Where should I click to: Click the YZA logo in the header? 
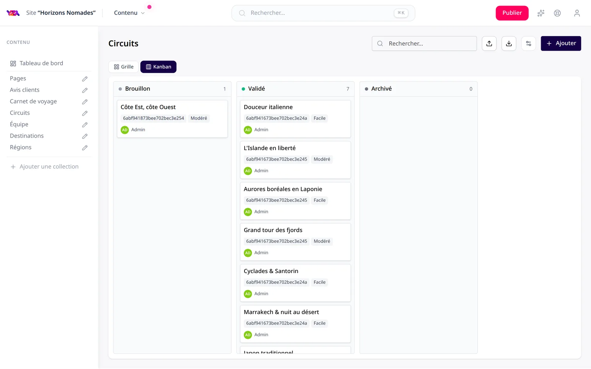[13, 13]
